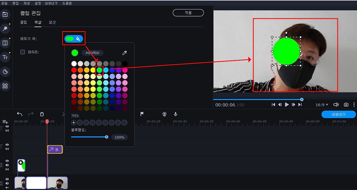Open the 채우기 색 fill color picker

(74, 39)
